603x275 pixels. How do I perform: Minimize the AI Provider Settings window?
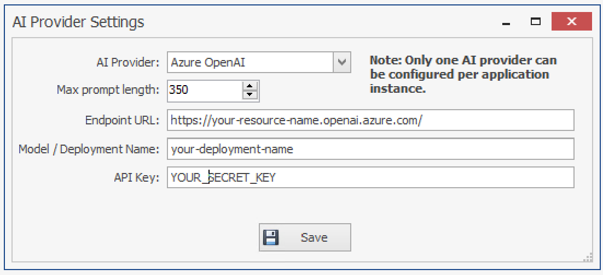pyautogui.click(x=507, y=22)
